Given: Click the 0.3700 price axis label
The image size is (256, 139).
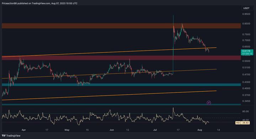Looking at the screenshot, I should tap(246, 95).
